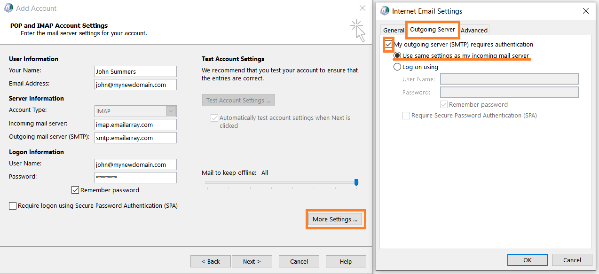Switch to the Advanced tab
Image resolution: width=599 pixels, height=274 pixels.
pyautogui.click(x=474, y=31)
